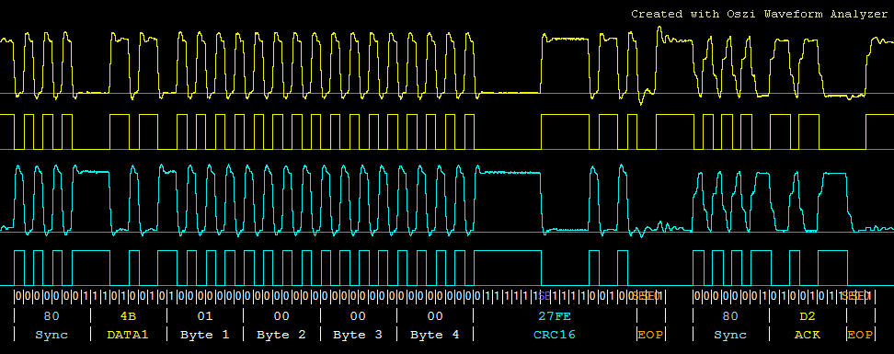
Task: Select the yellow hex value D2
Action: pos(808,315)
